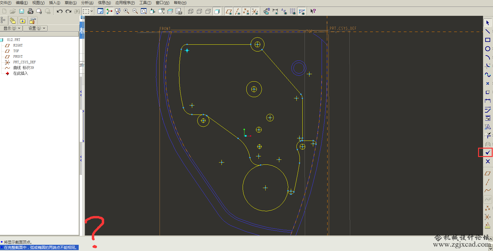Toggle sketch vertices display
This screenshot has width=493, height=251.
click(x=301, y=11)
